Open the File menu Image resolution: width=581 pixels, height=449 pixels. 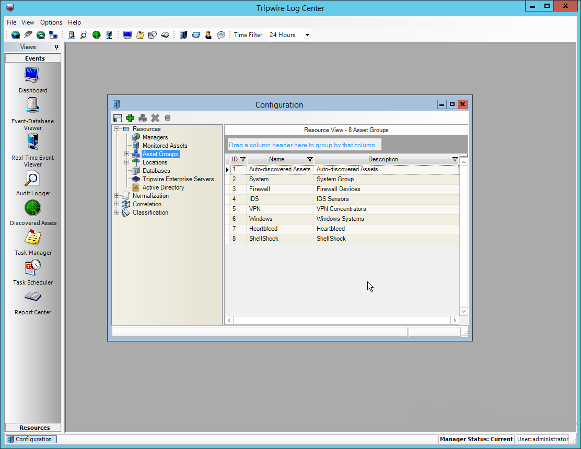(x=11, y=22)
